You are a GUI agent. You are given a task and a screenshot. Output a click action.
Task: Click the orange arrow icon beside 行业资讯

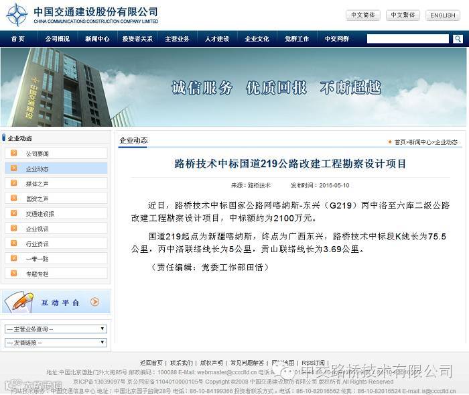14,243
